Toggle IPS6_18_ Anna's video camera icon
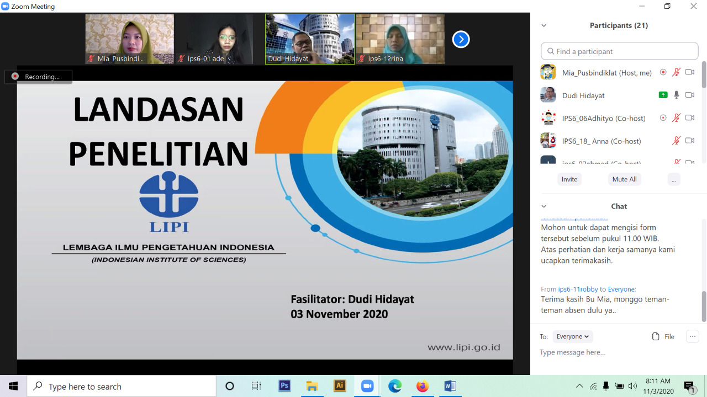Viewport: 707px width, 397px height. (x=689, y=141)
